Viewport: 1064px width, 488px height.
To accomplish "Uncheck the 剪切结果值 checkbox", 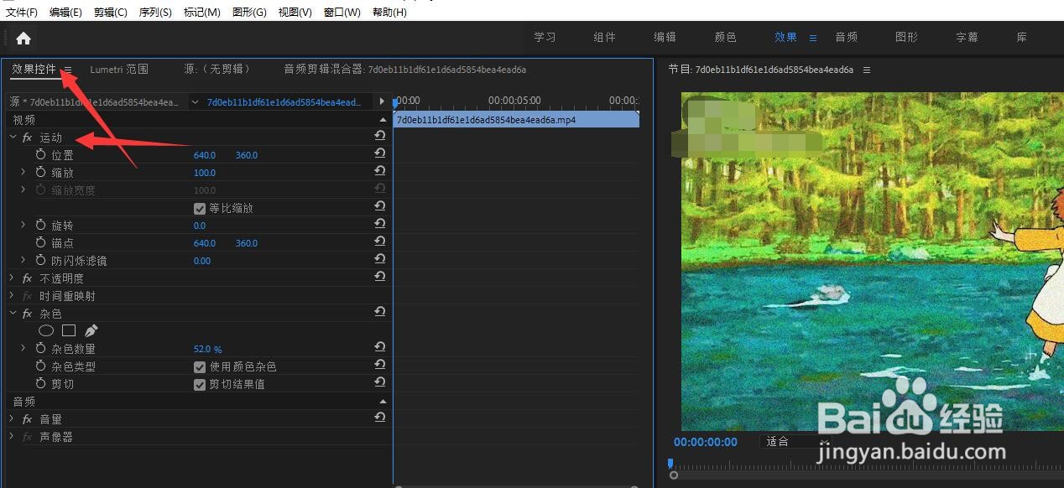I will [200, 384].
